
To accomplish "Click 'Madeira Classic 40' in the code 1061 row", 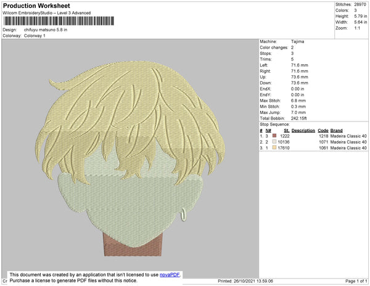I will tap(348, 148).
